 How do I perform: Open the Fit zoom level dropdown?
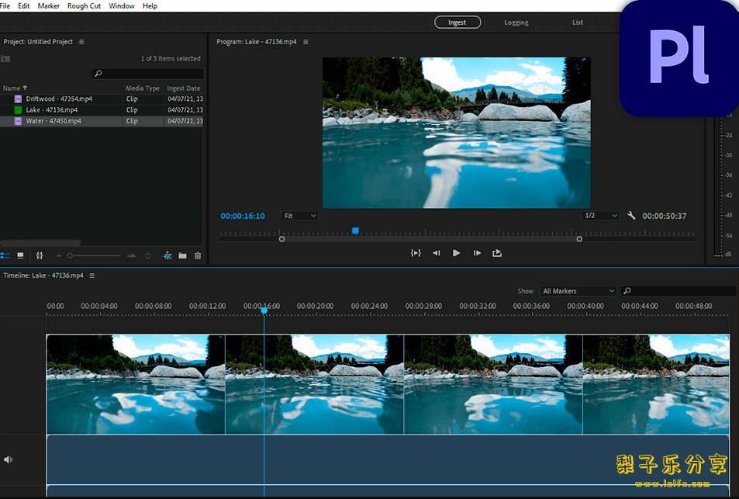click(300, 216)
